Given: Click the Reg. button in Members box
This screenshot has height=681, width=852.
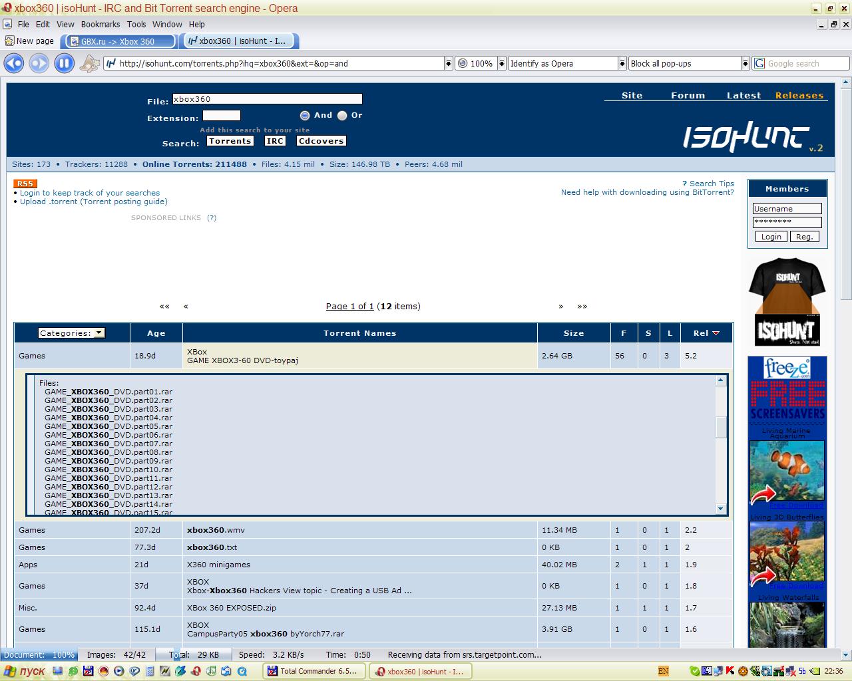Looking at the screenshot, I should pyautogui.click(x=805, y=237).
